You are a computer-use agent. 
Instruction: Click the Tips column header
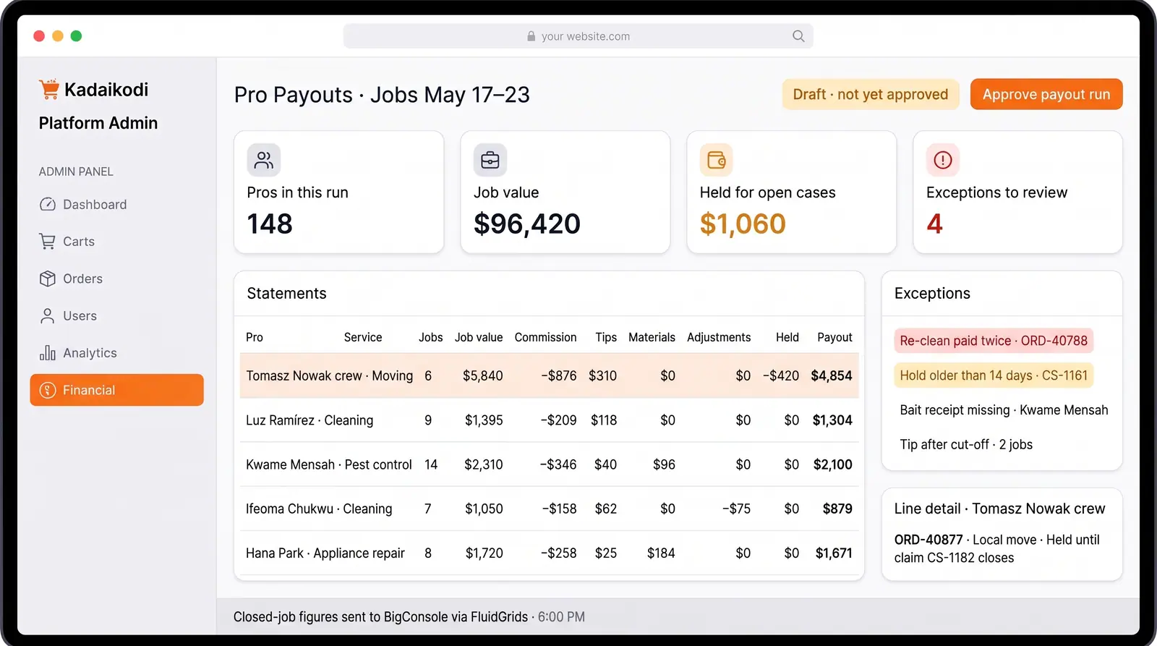(606, 337)
